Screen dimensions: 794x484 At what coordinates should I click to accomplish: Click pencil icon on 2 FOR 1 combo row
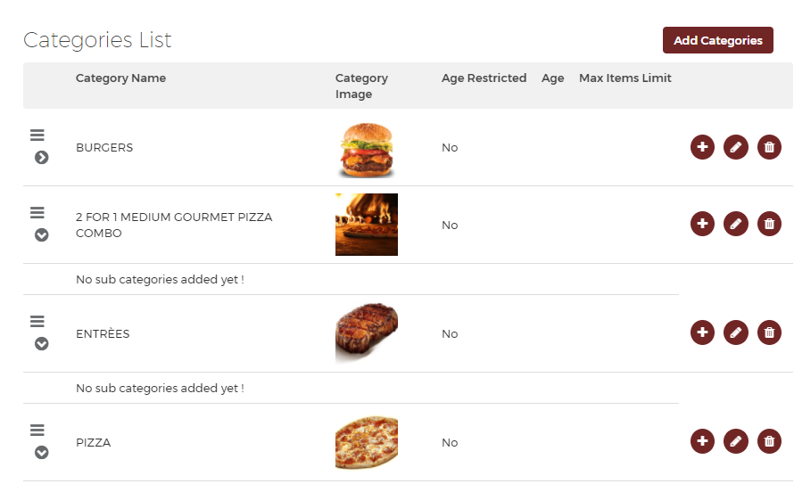point(736,224)
